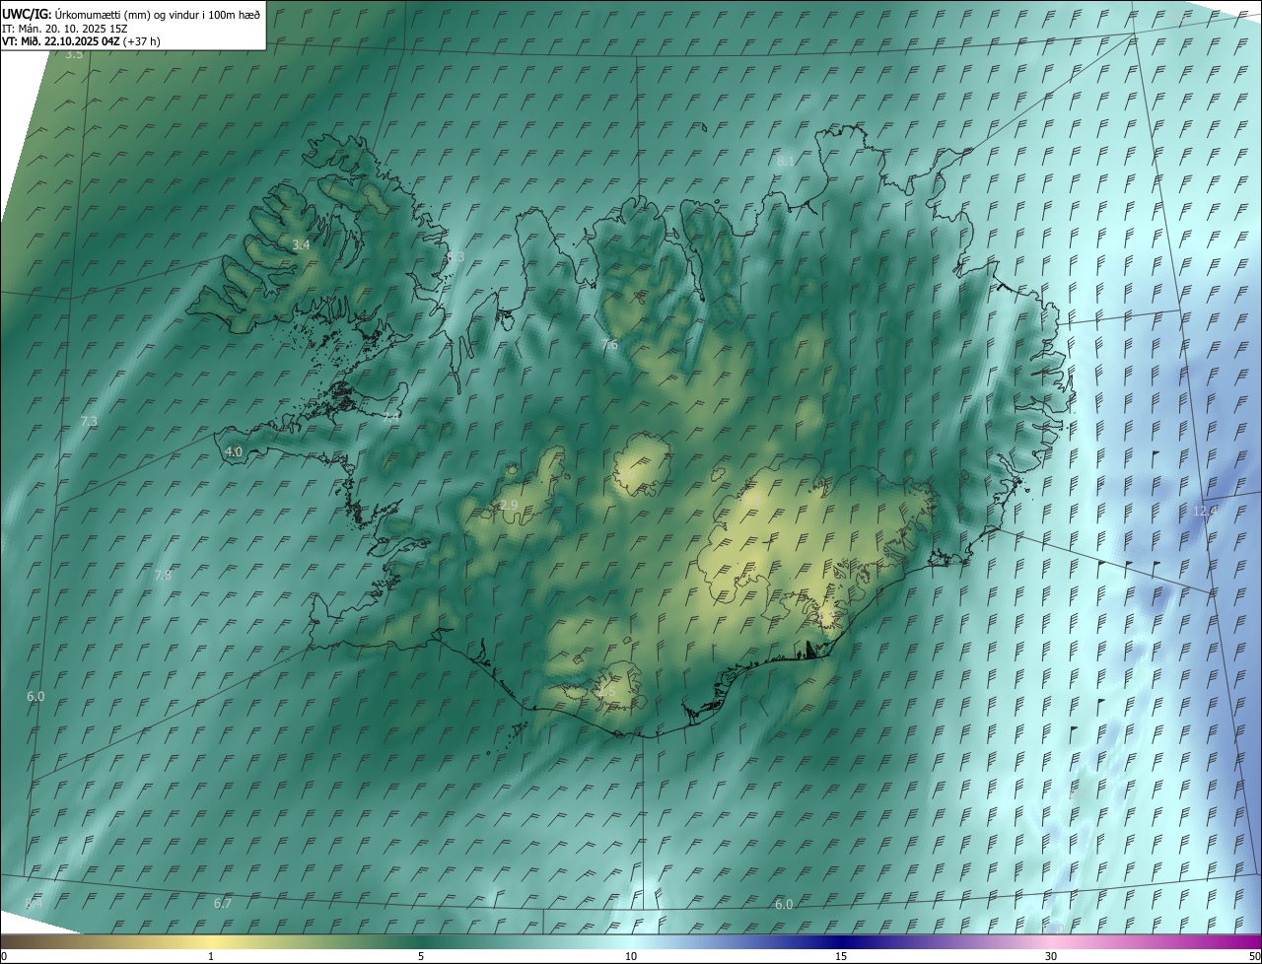Pick the 7.3 value label
The width and height of the screenshot is (1262, 964).
pyautogui.click(x=89, y=421)
